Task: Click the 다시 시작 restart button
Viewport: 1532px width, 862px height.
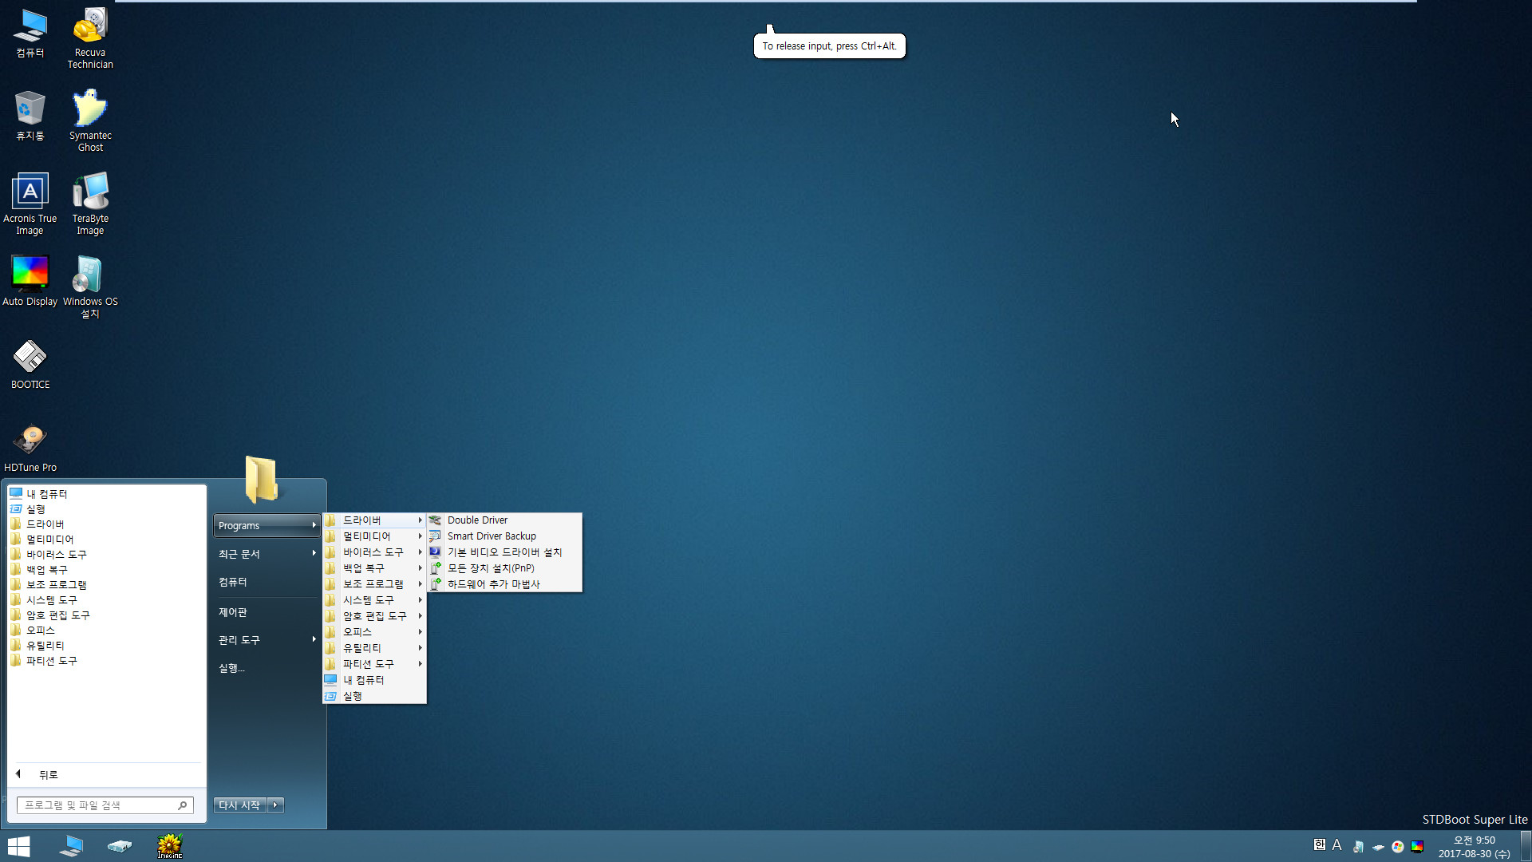Action: [x=239, y=805]
